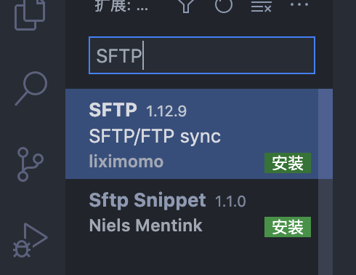The image size is (356, 275).
Task: Clear extensions search results
Action: (261, 6)
